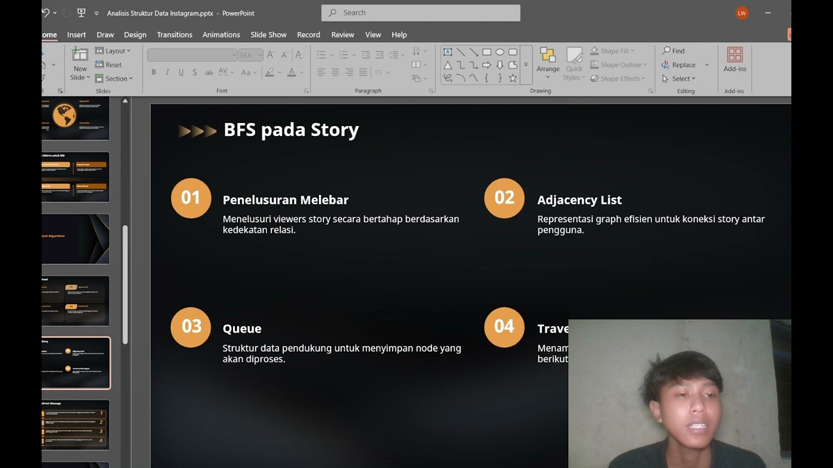Open the Layout dropdown
The width and height of the screenshot is (833, 468).
click(113, 51)
